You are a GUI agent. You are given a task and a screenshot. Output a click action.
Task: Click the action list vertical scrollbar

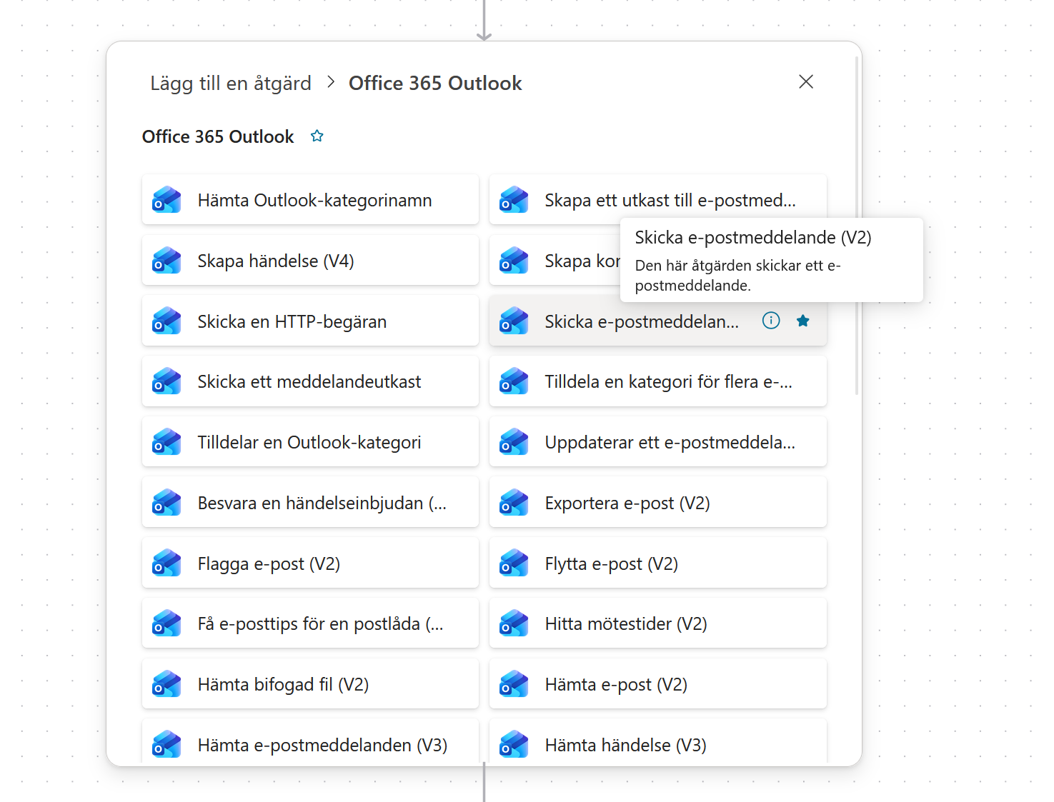coord(857,226)
